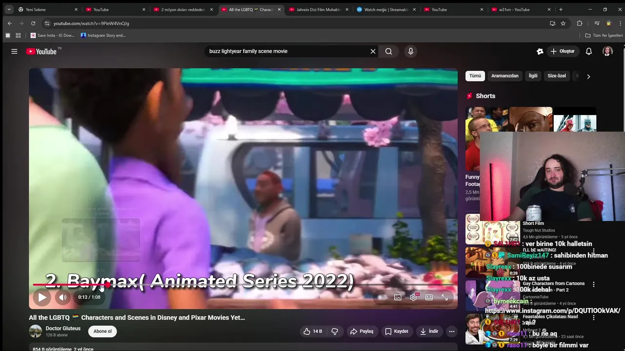625x351 pixels.
Task: Share the video using Paylaş
Action: pyautogui.click(x=362, y=331)
